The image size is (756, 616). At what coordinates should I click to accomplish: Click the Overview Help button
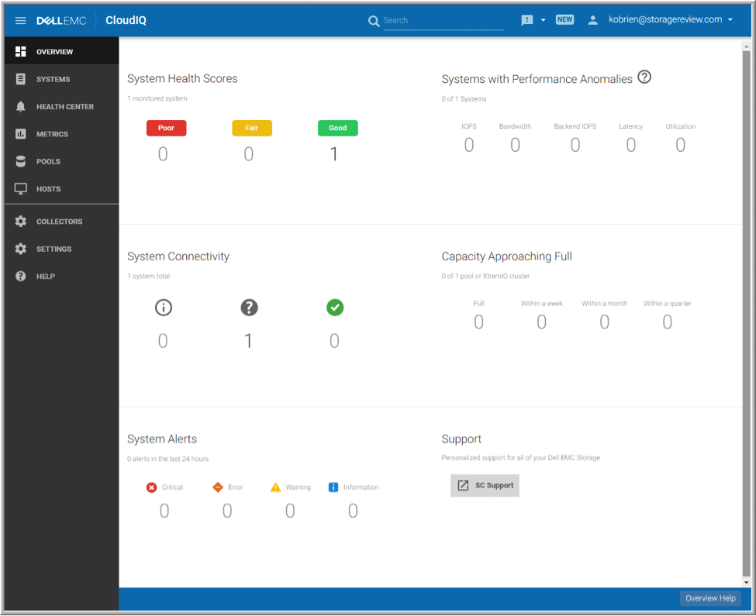click(x=710, y=598)
